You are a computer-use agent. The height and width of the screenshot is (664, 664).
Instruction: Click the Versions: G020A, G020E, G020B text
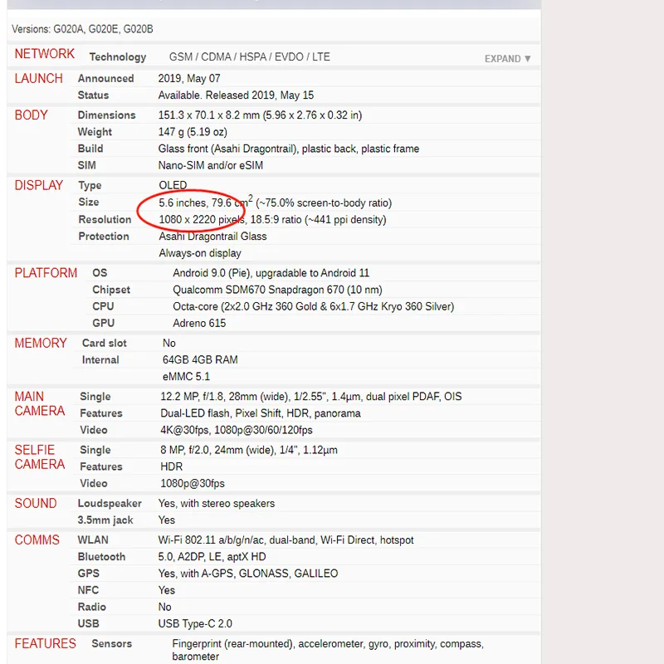(x=82, y=29)
